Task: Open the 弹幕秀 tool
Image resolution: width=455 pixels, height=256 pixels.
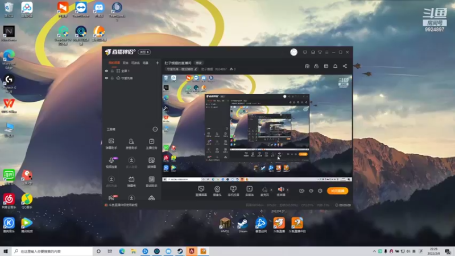Action: click(x=131, y=181)
